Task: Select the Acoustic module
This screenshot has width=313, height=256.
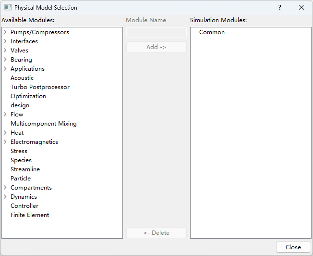Action: [22, 78]
